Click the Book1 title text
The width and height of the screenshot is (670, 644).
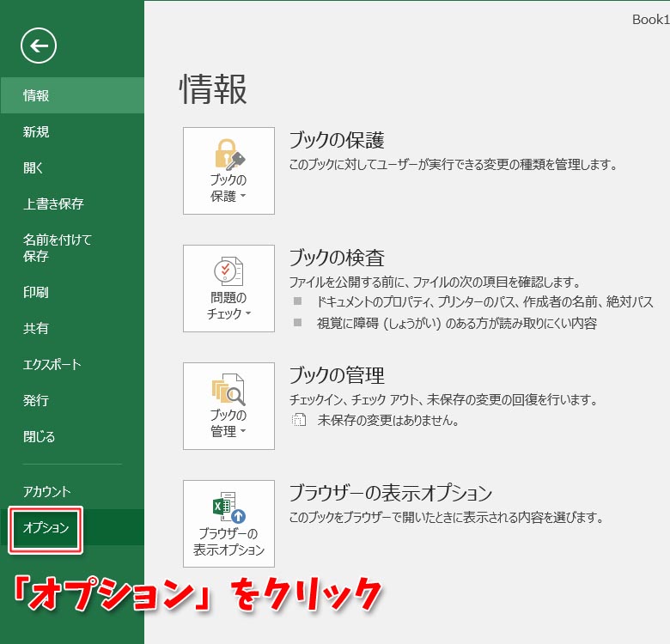pos(651,20)
